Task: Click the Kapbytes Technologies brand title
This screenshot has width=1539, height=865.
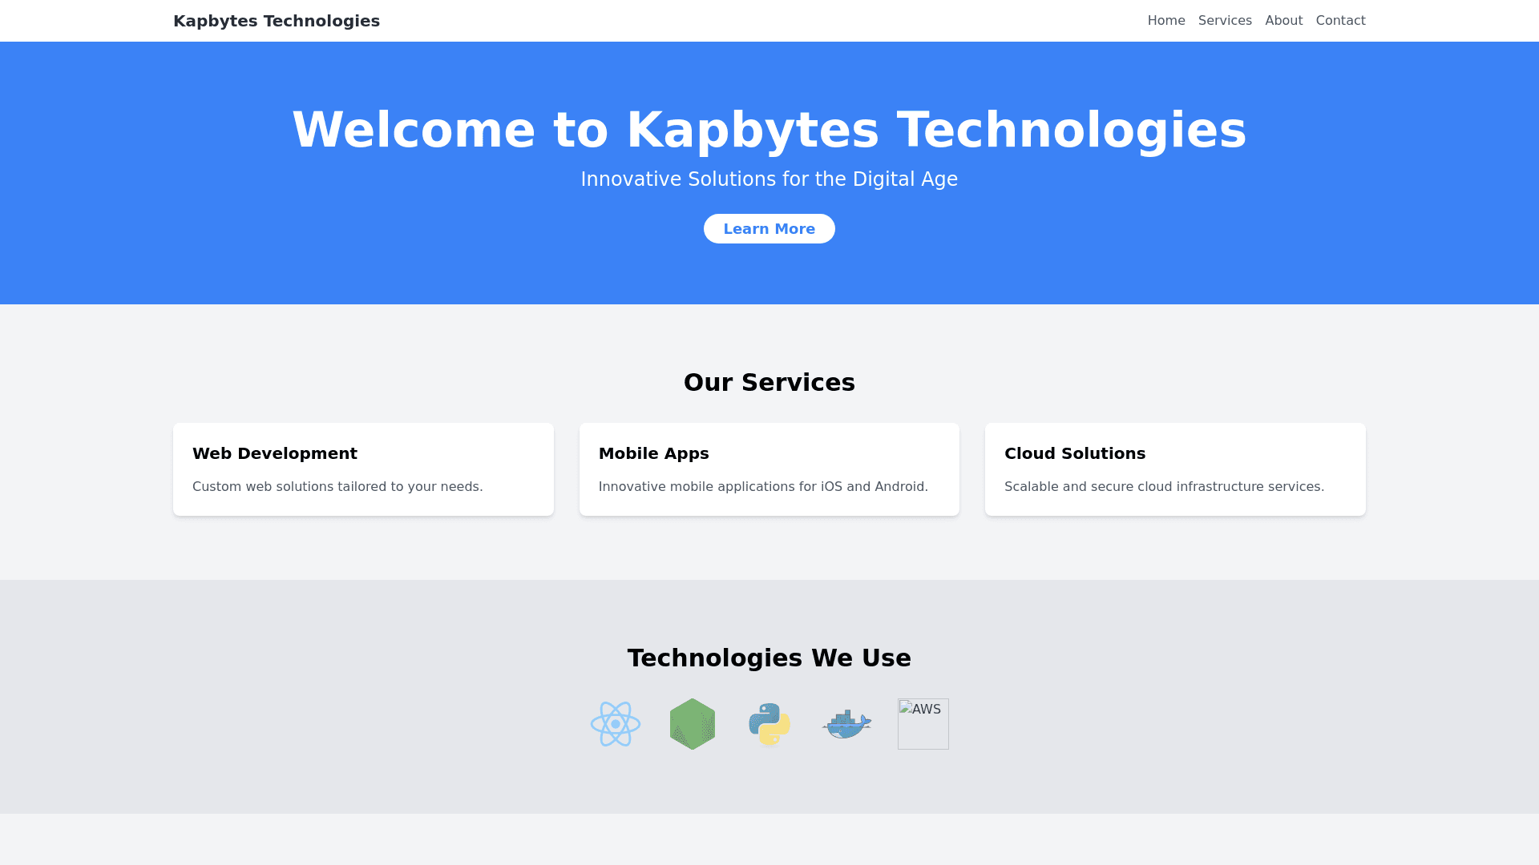Action: 277,21
